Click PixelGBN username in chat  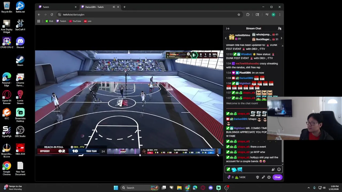point(245,73)
